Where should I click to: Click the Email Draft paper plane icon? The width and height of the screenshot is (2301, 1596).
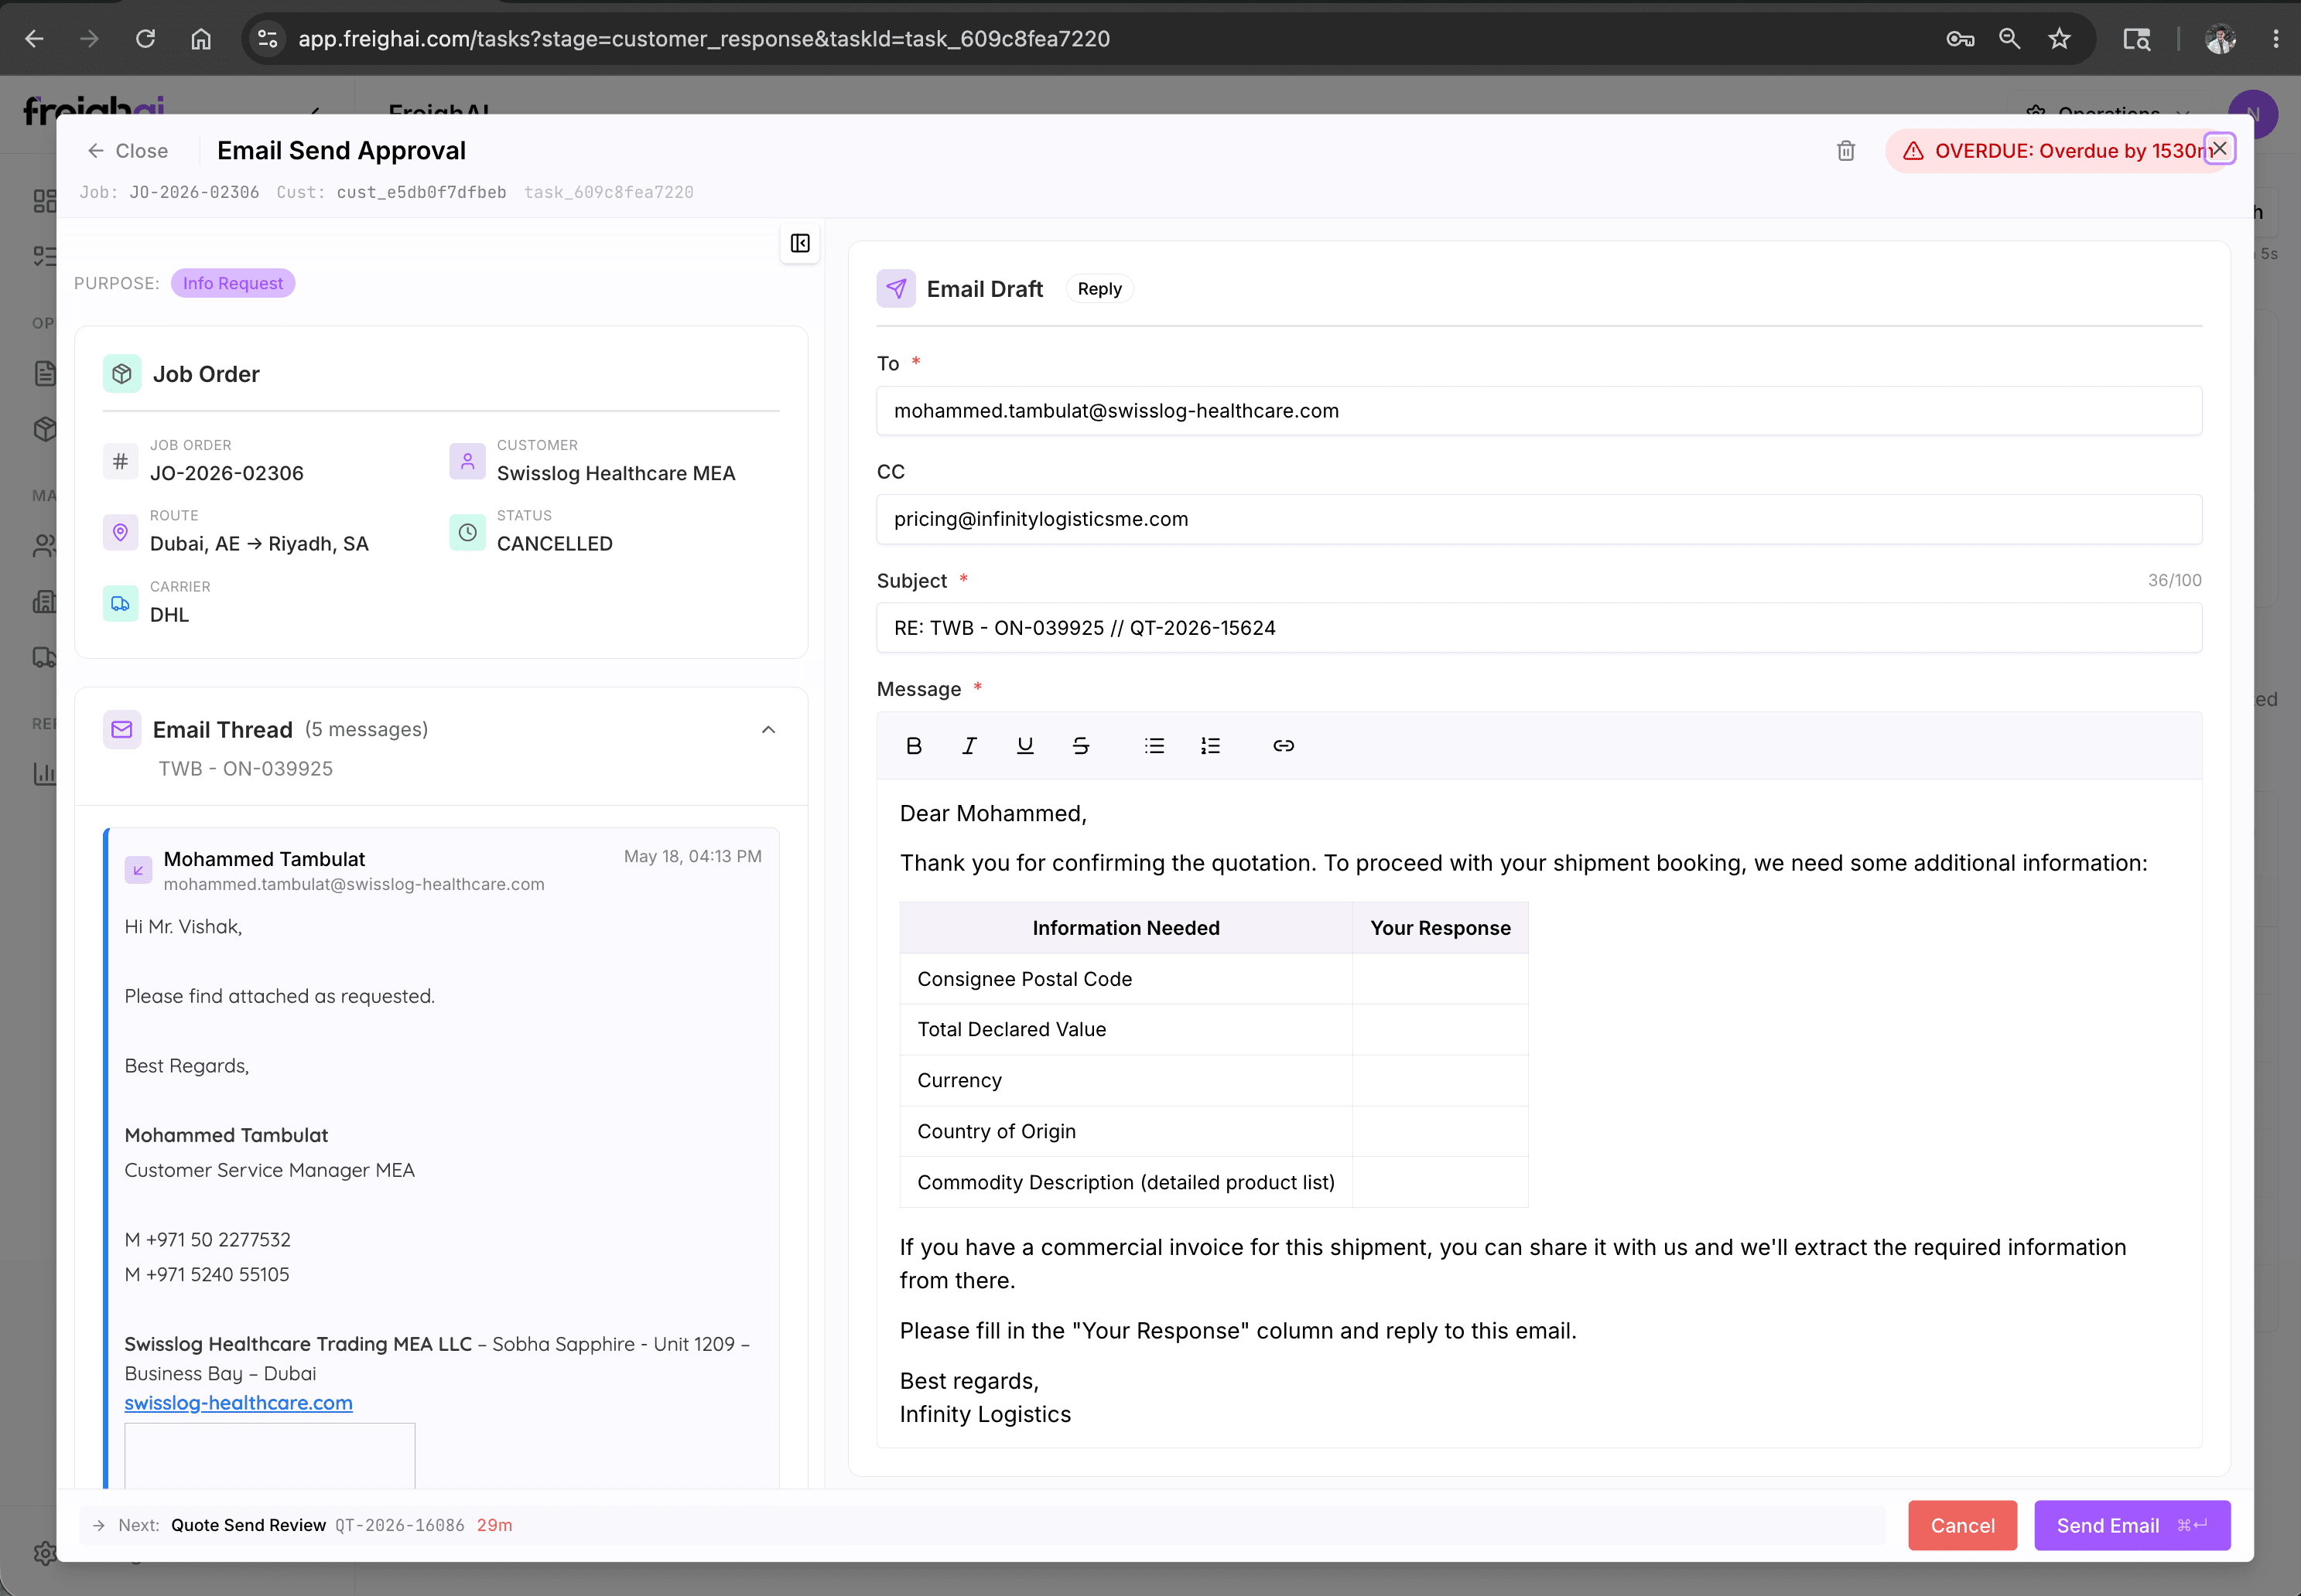[895, 289]
